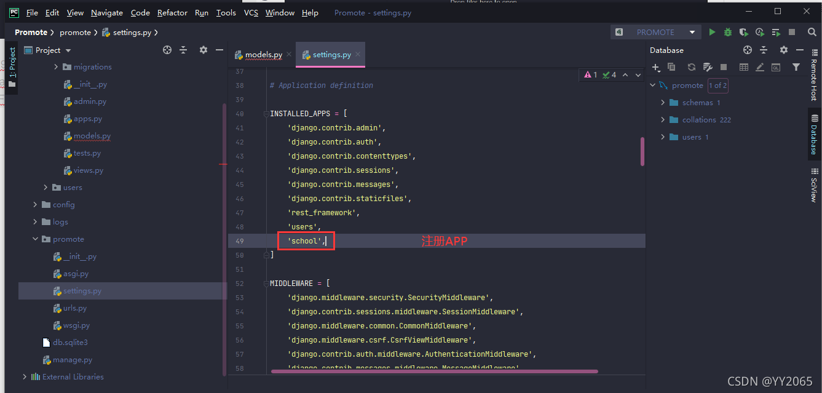Run with coverage icon
The image size is (822, 393).
744,32
